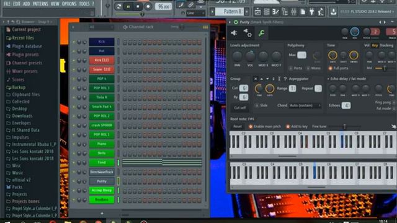Open the playlist view from toolbar
The width and height of the screenshot is (397, 223).
(258, 11)
